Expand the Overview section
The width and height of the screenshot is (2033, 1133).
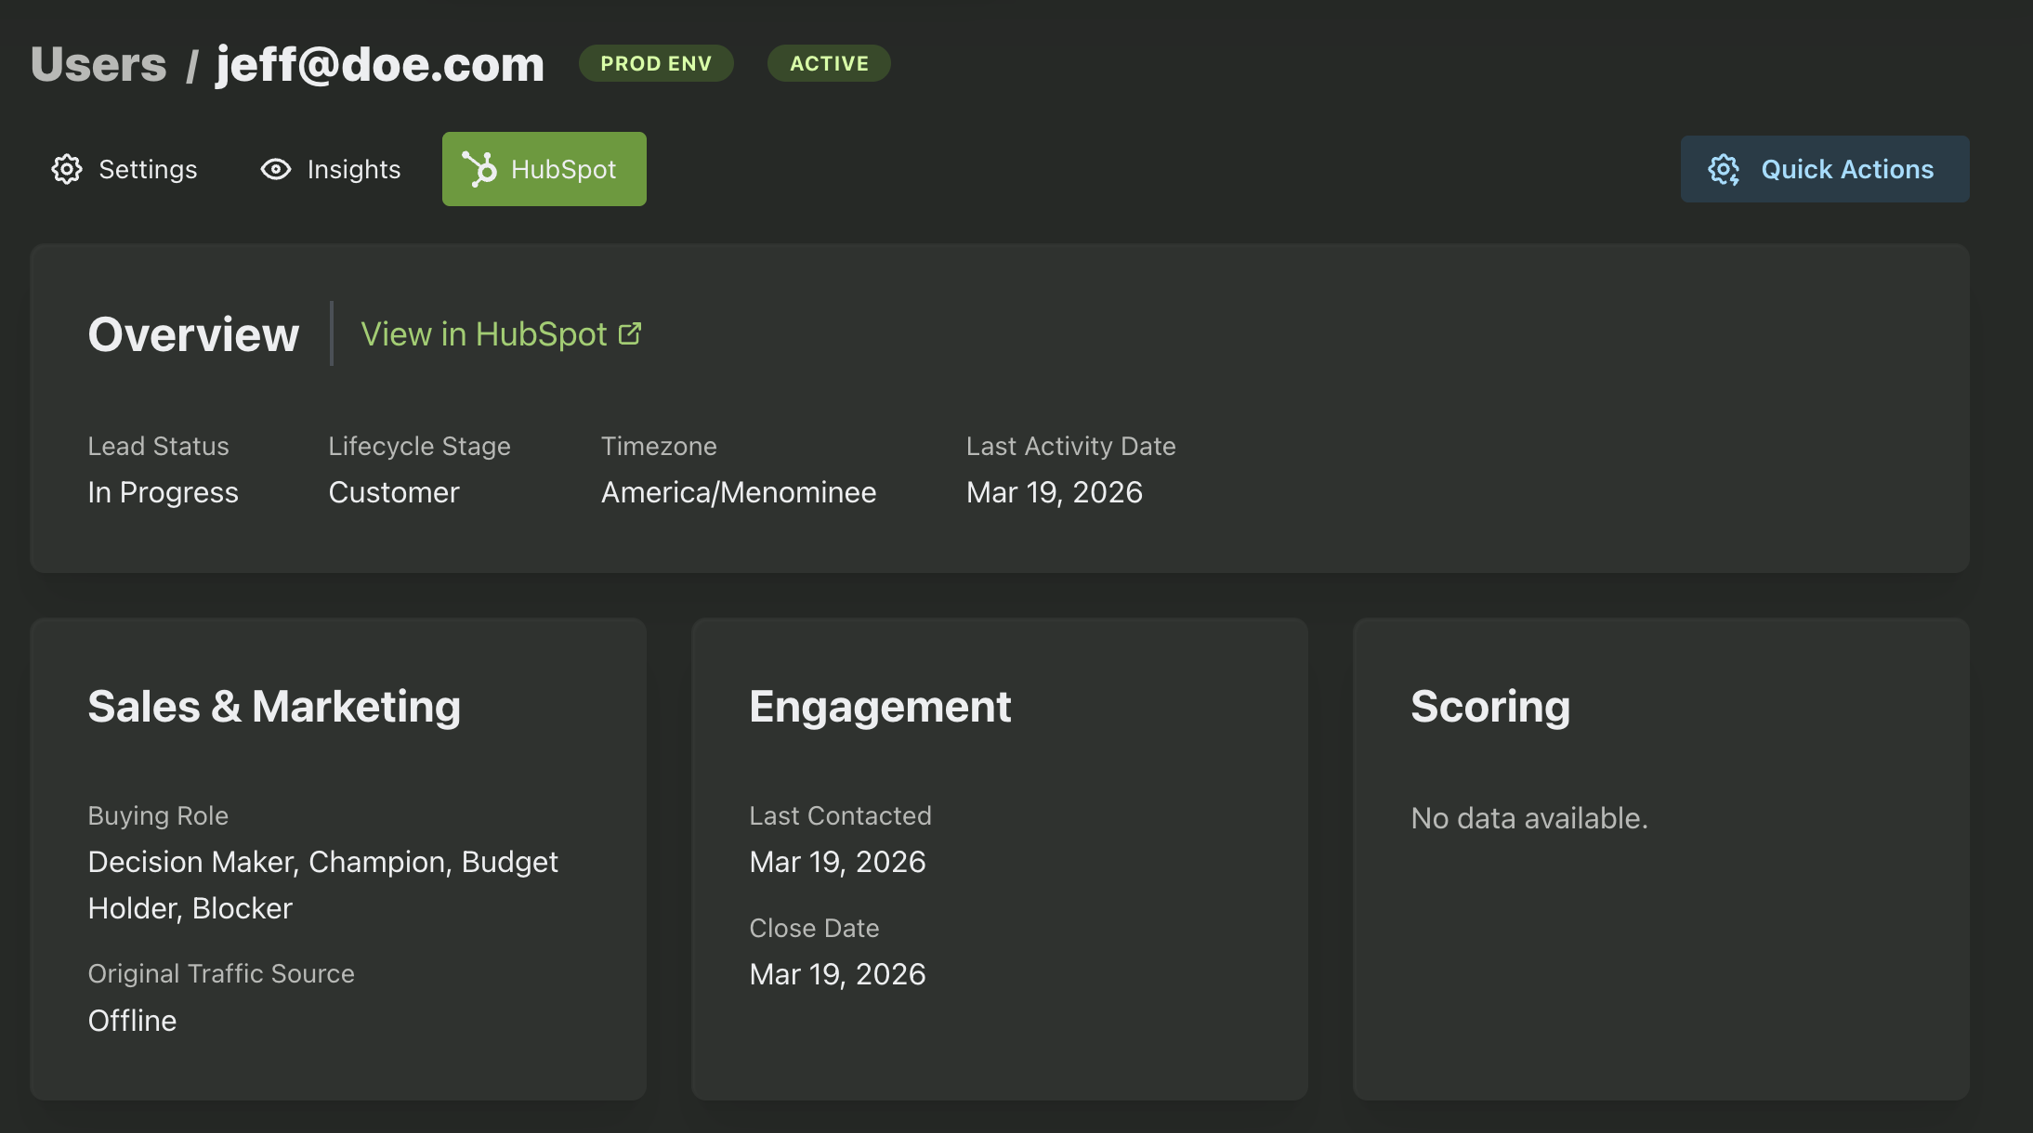click(192, 334)
